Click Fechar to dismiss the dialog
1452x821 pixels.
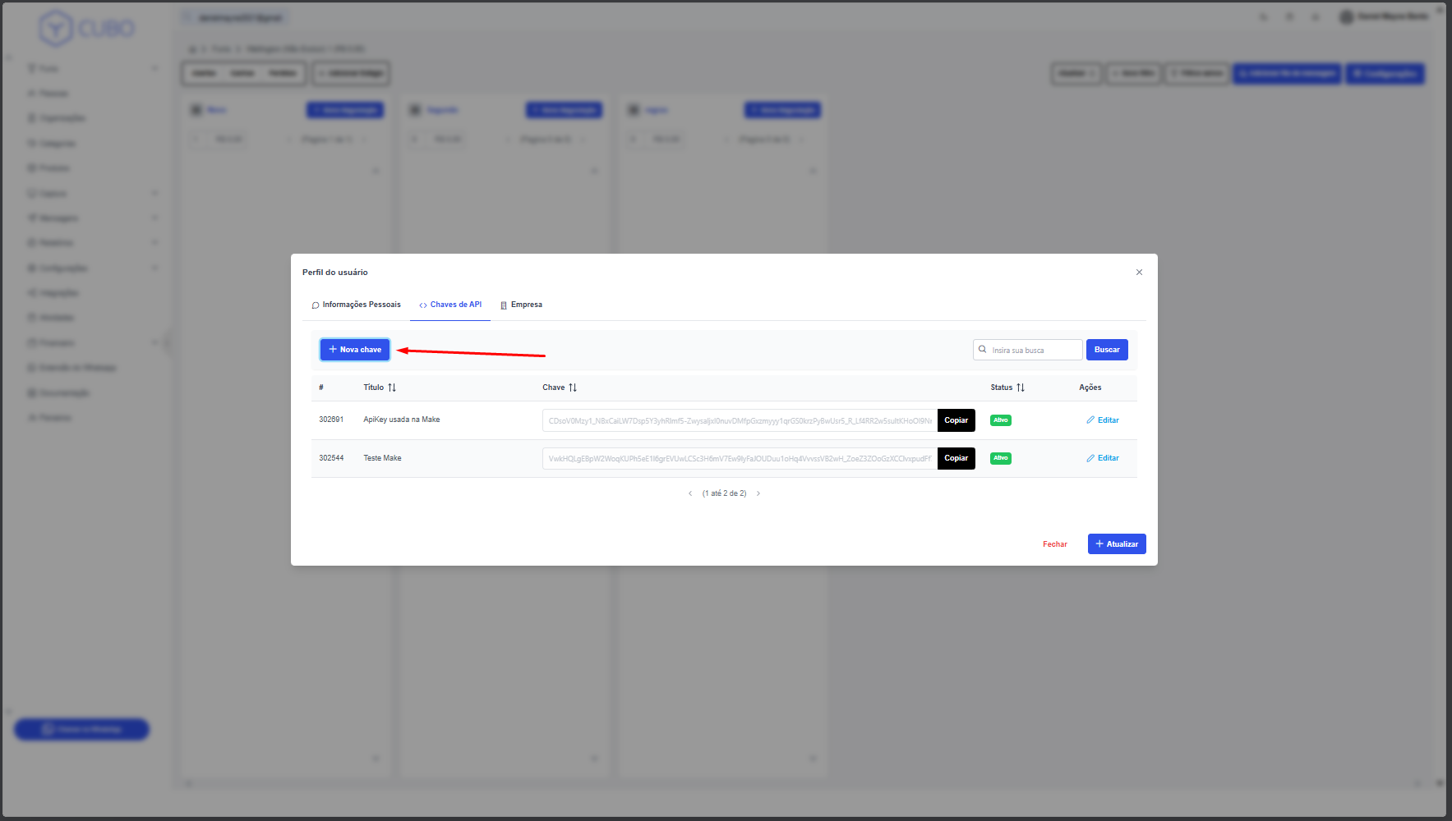[1054, 544]
